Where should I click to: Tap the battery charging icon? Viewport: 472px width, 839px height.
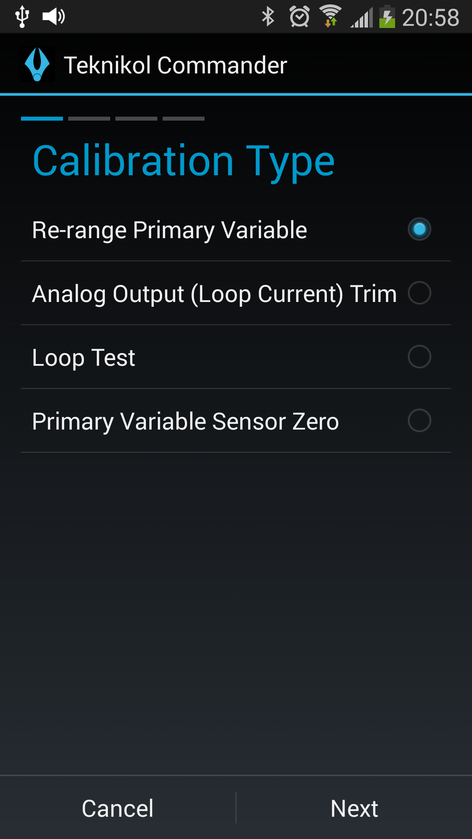pyautogui.click(x=387, y=17)
